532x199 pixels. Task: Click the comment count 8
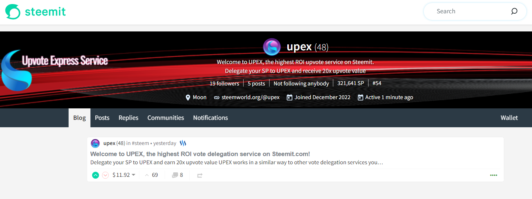181,175
